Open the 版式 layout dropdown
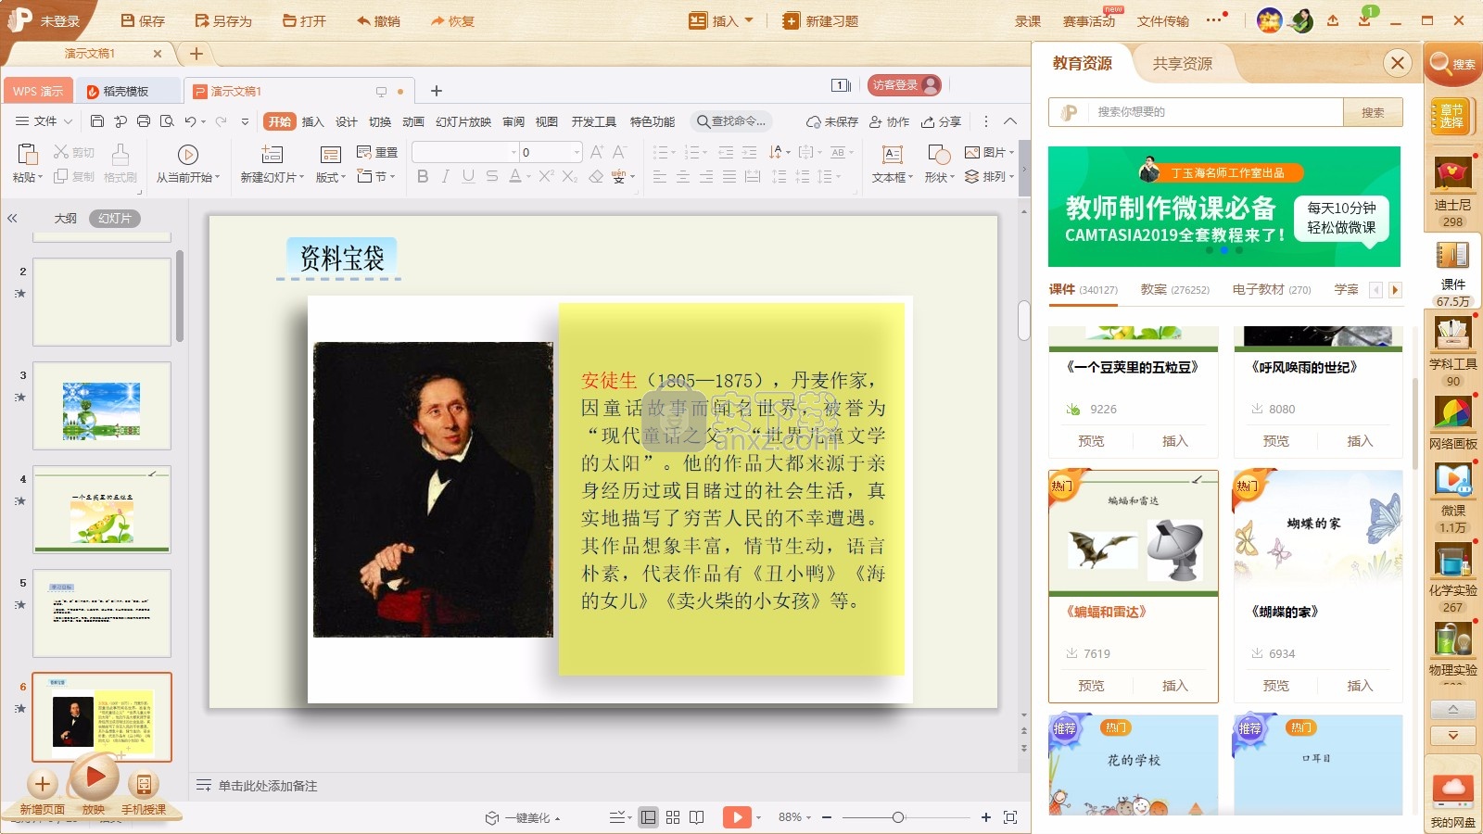 pos(331,177)
